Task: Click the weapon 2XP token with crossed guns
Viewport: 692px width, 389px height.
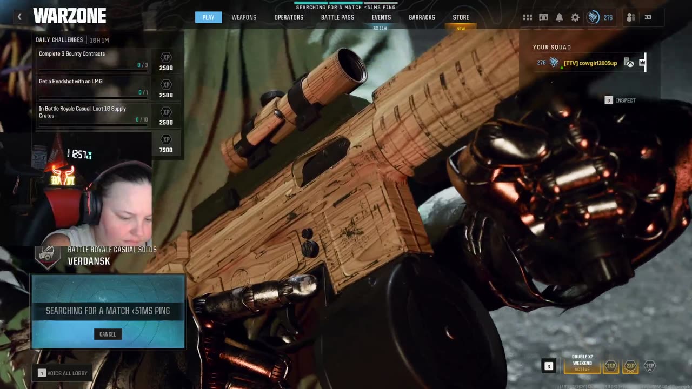Action: point(630,366)
